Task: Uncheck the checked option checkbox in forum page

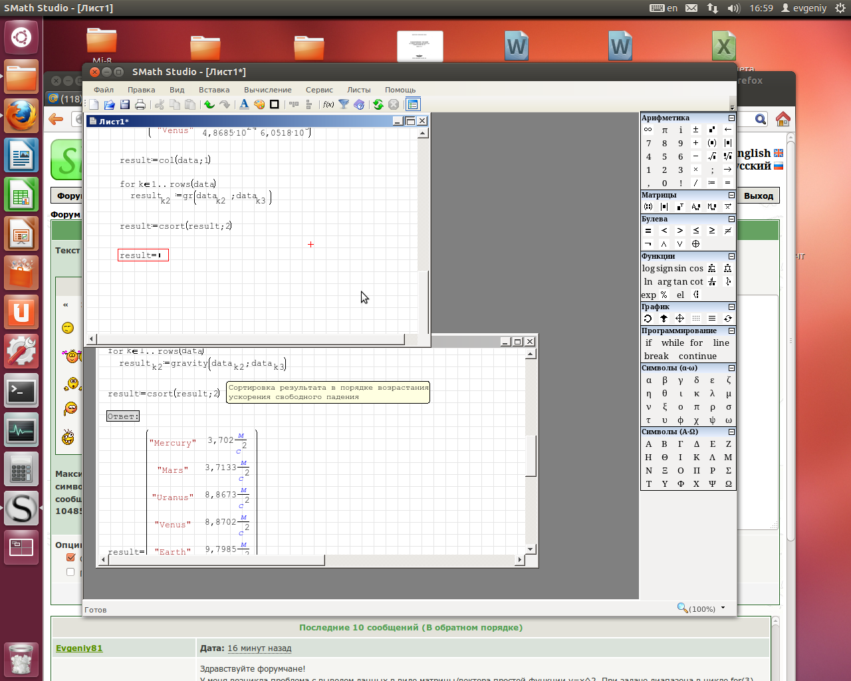Action: (x=70, y=557)
